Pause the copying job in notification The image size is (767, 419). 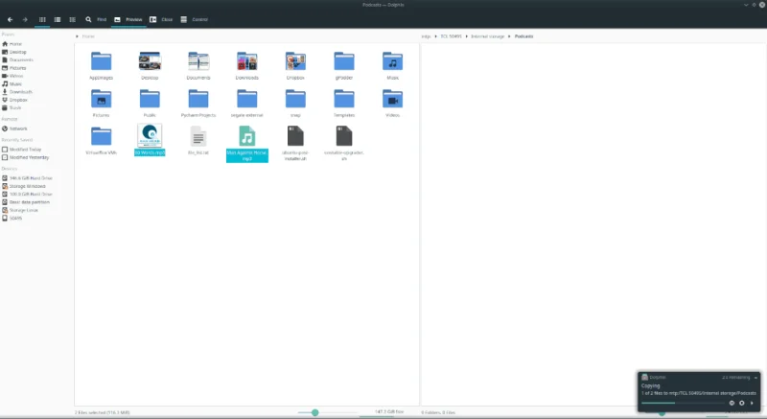point(732,403)
